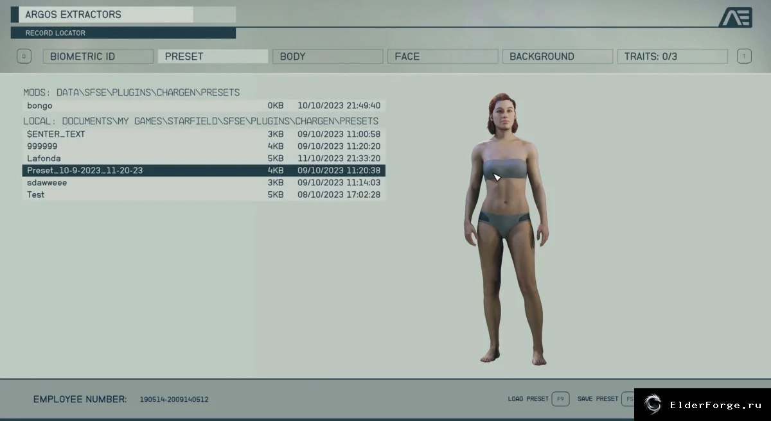Click the Load Preset F9 key icon
The height and width of the screenshot is (421, 771).
[x=560, y=399]
